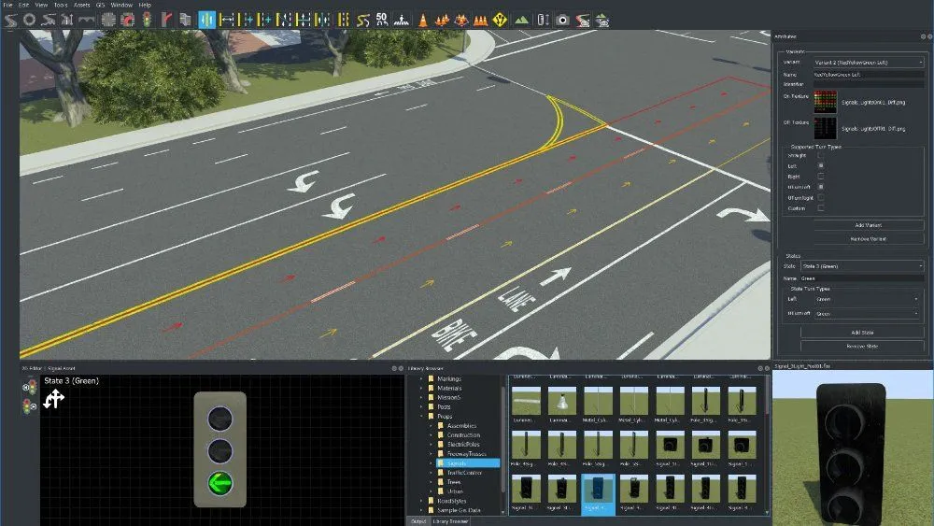Open the State 3 (Green) dropdown

(862, 266)
